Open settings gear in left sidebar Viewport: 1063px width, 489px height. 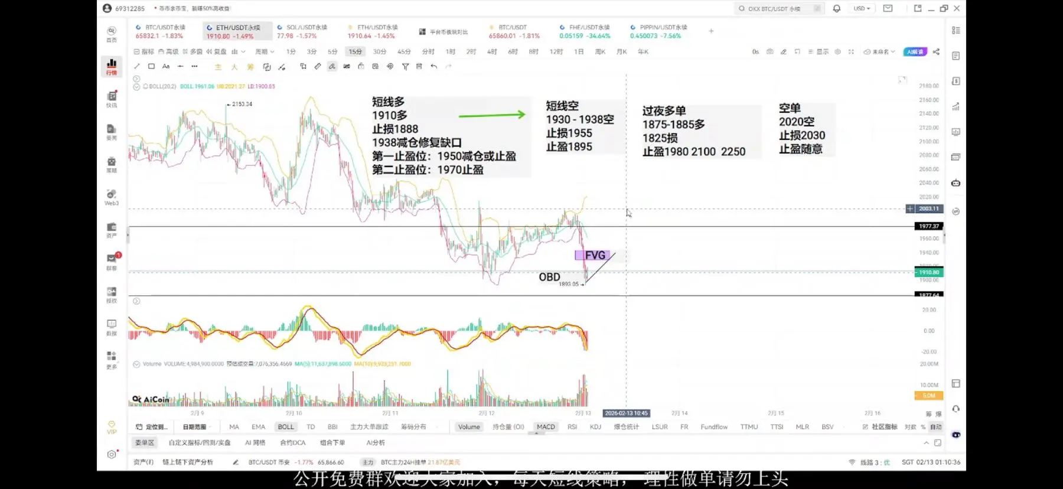pyautogui.click(x=112, y=454)
